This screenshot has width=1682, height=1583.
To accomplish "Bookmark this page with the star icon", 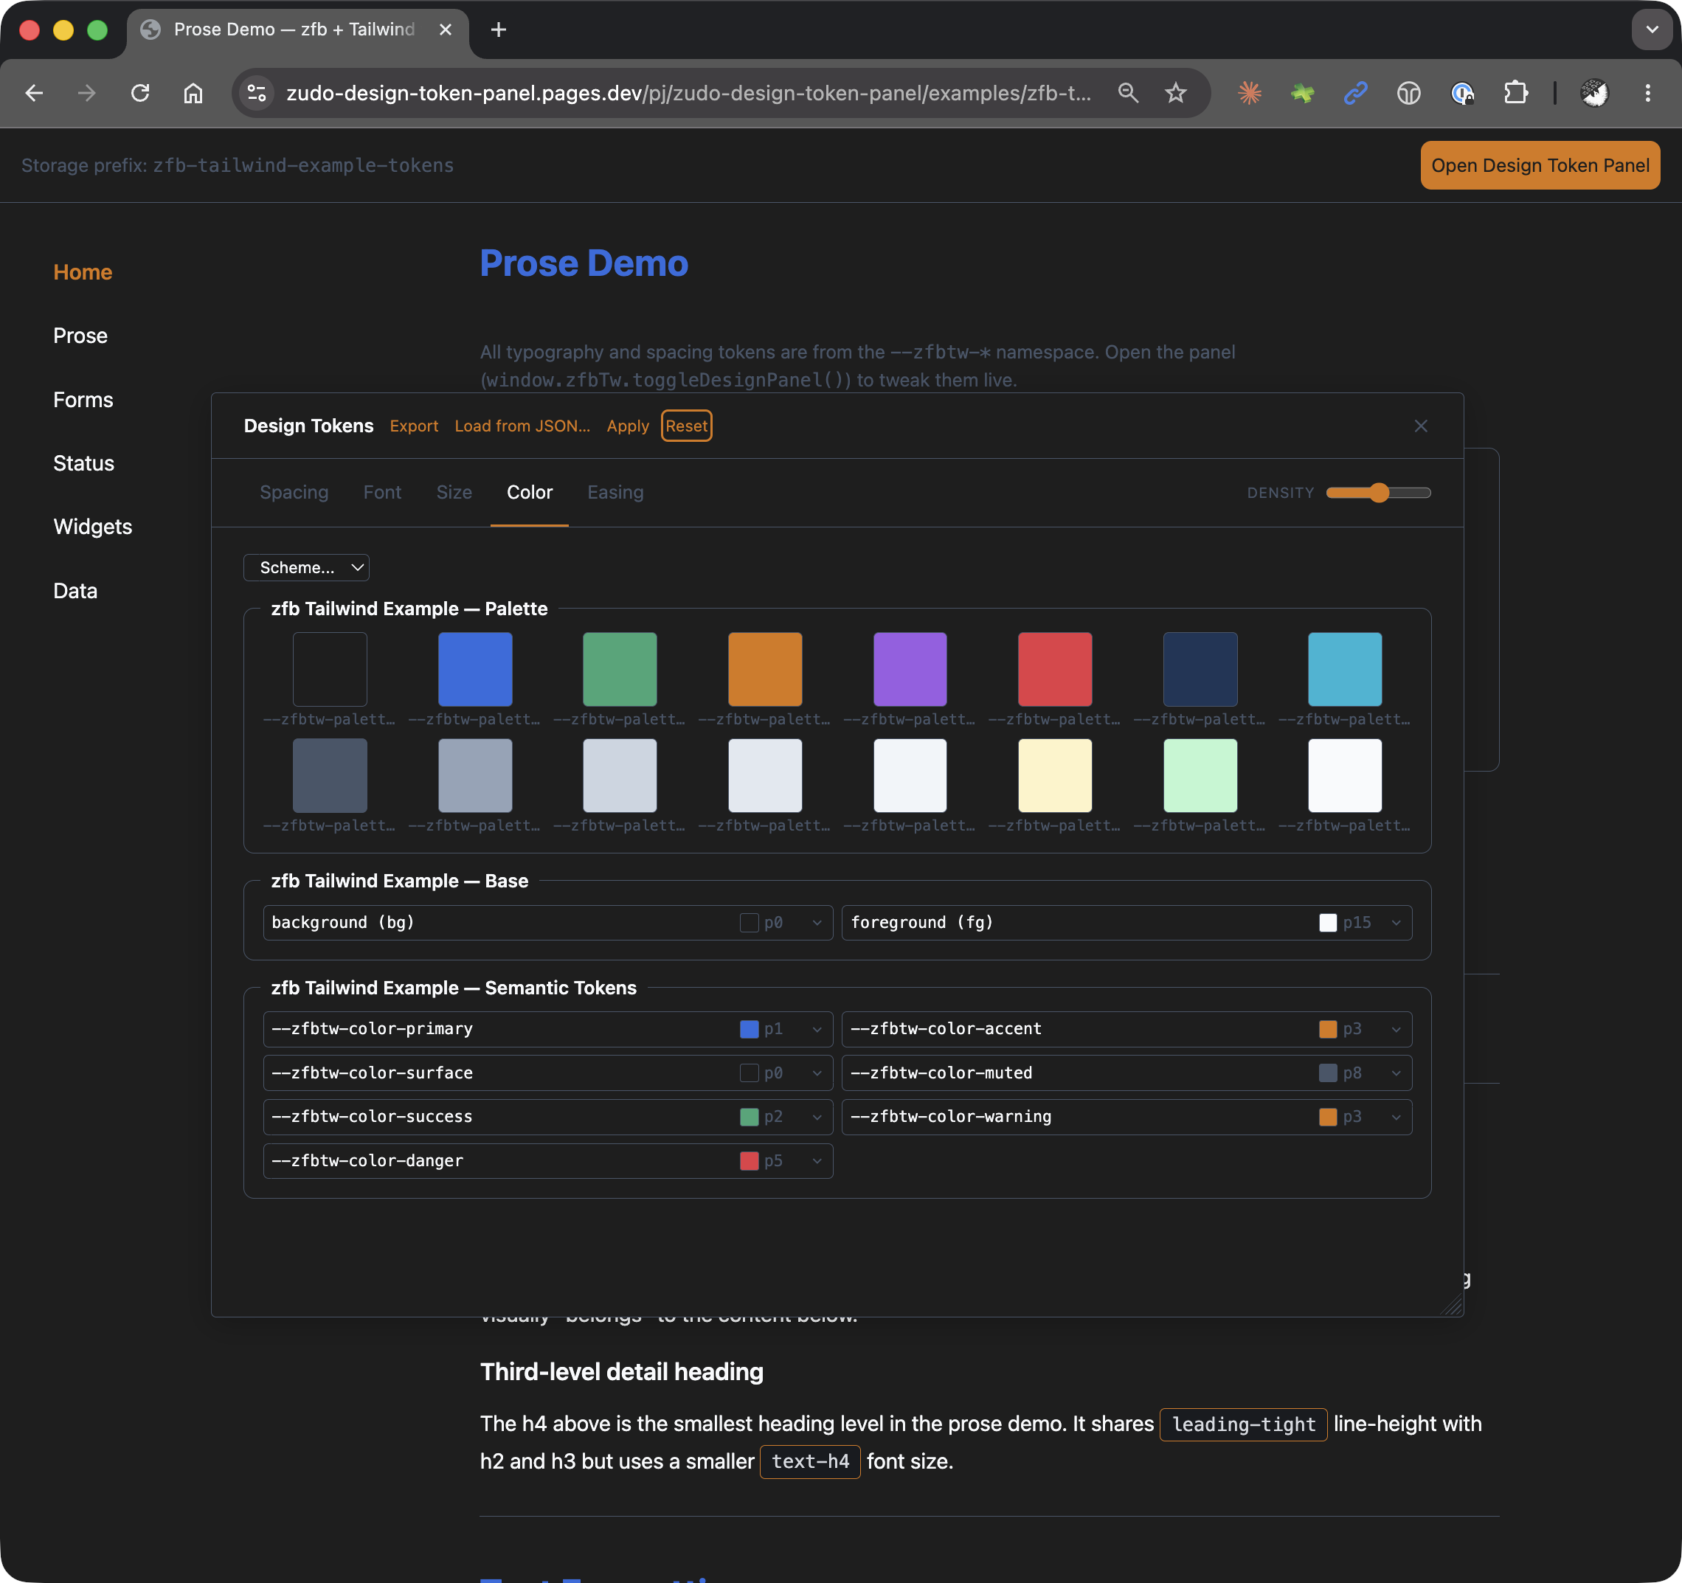I will point(1175,93).
